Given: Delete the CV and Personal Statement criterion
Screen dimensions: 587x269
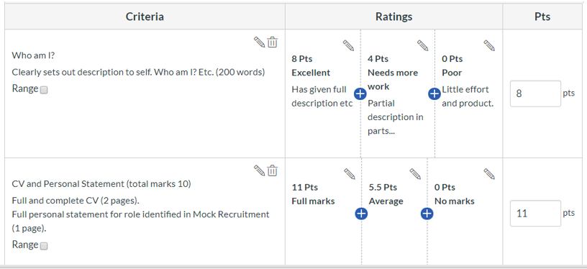Looking at the screenshot, I should [x=272, y=170].
